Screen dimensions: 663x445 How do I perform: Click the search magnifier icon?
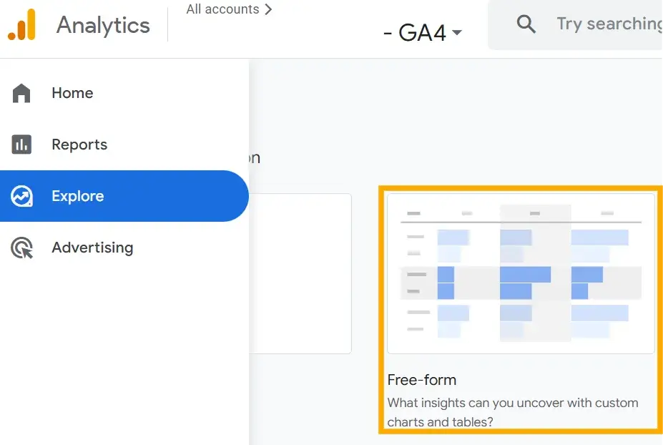tap(526, 24)
